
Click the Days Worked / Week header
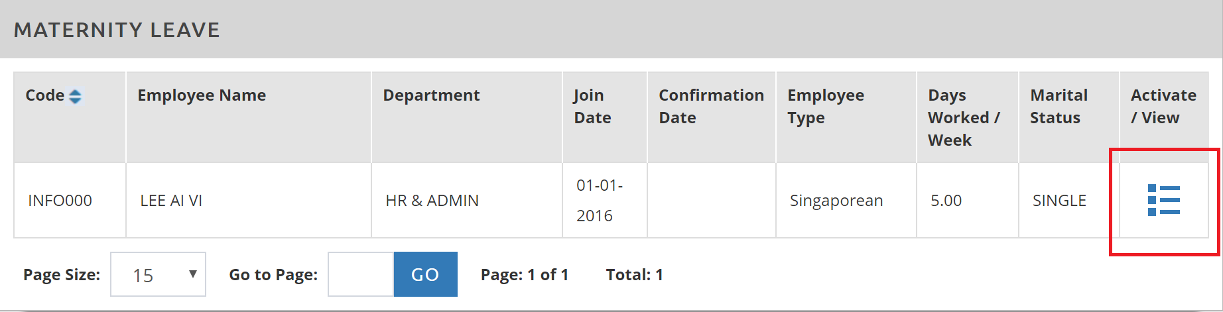[x=964, y=117]
